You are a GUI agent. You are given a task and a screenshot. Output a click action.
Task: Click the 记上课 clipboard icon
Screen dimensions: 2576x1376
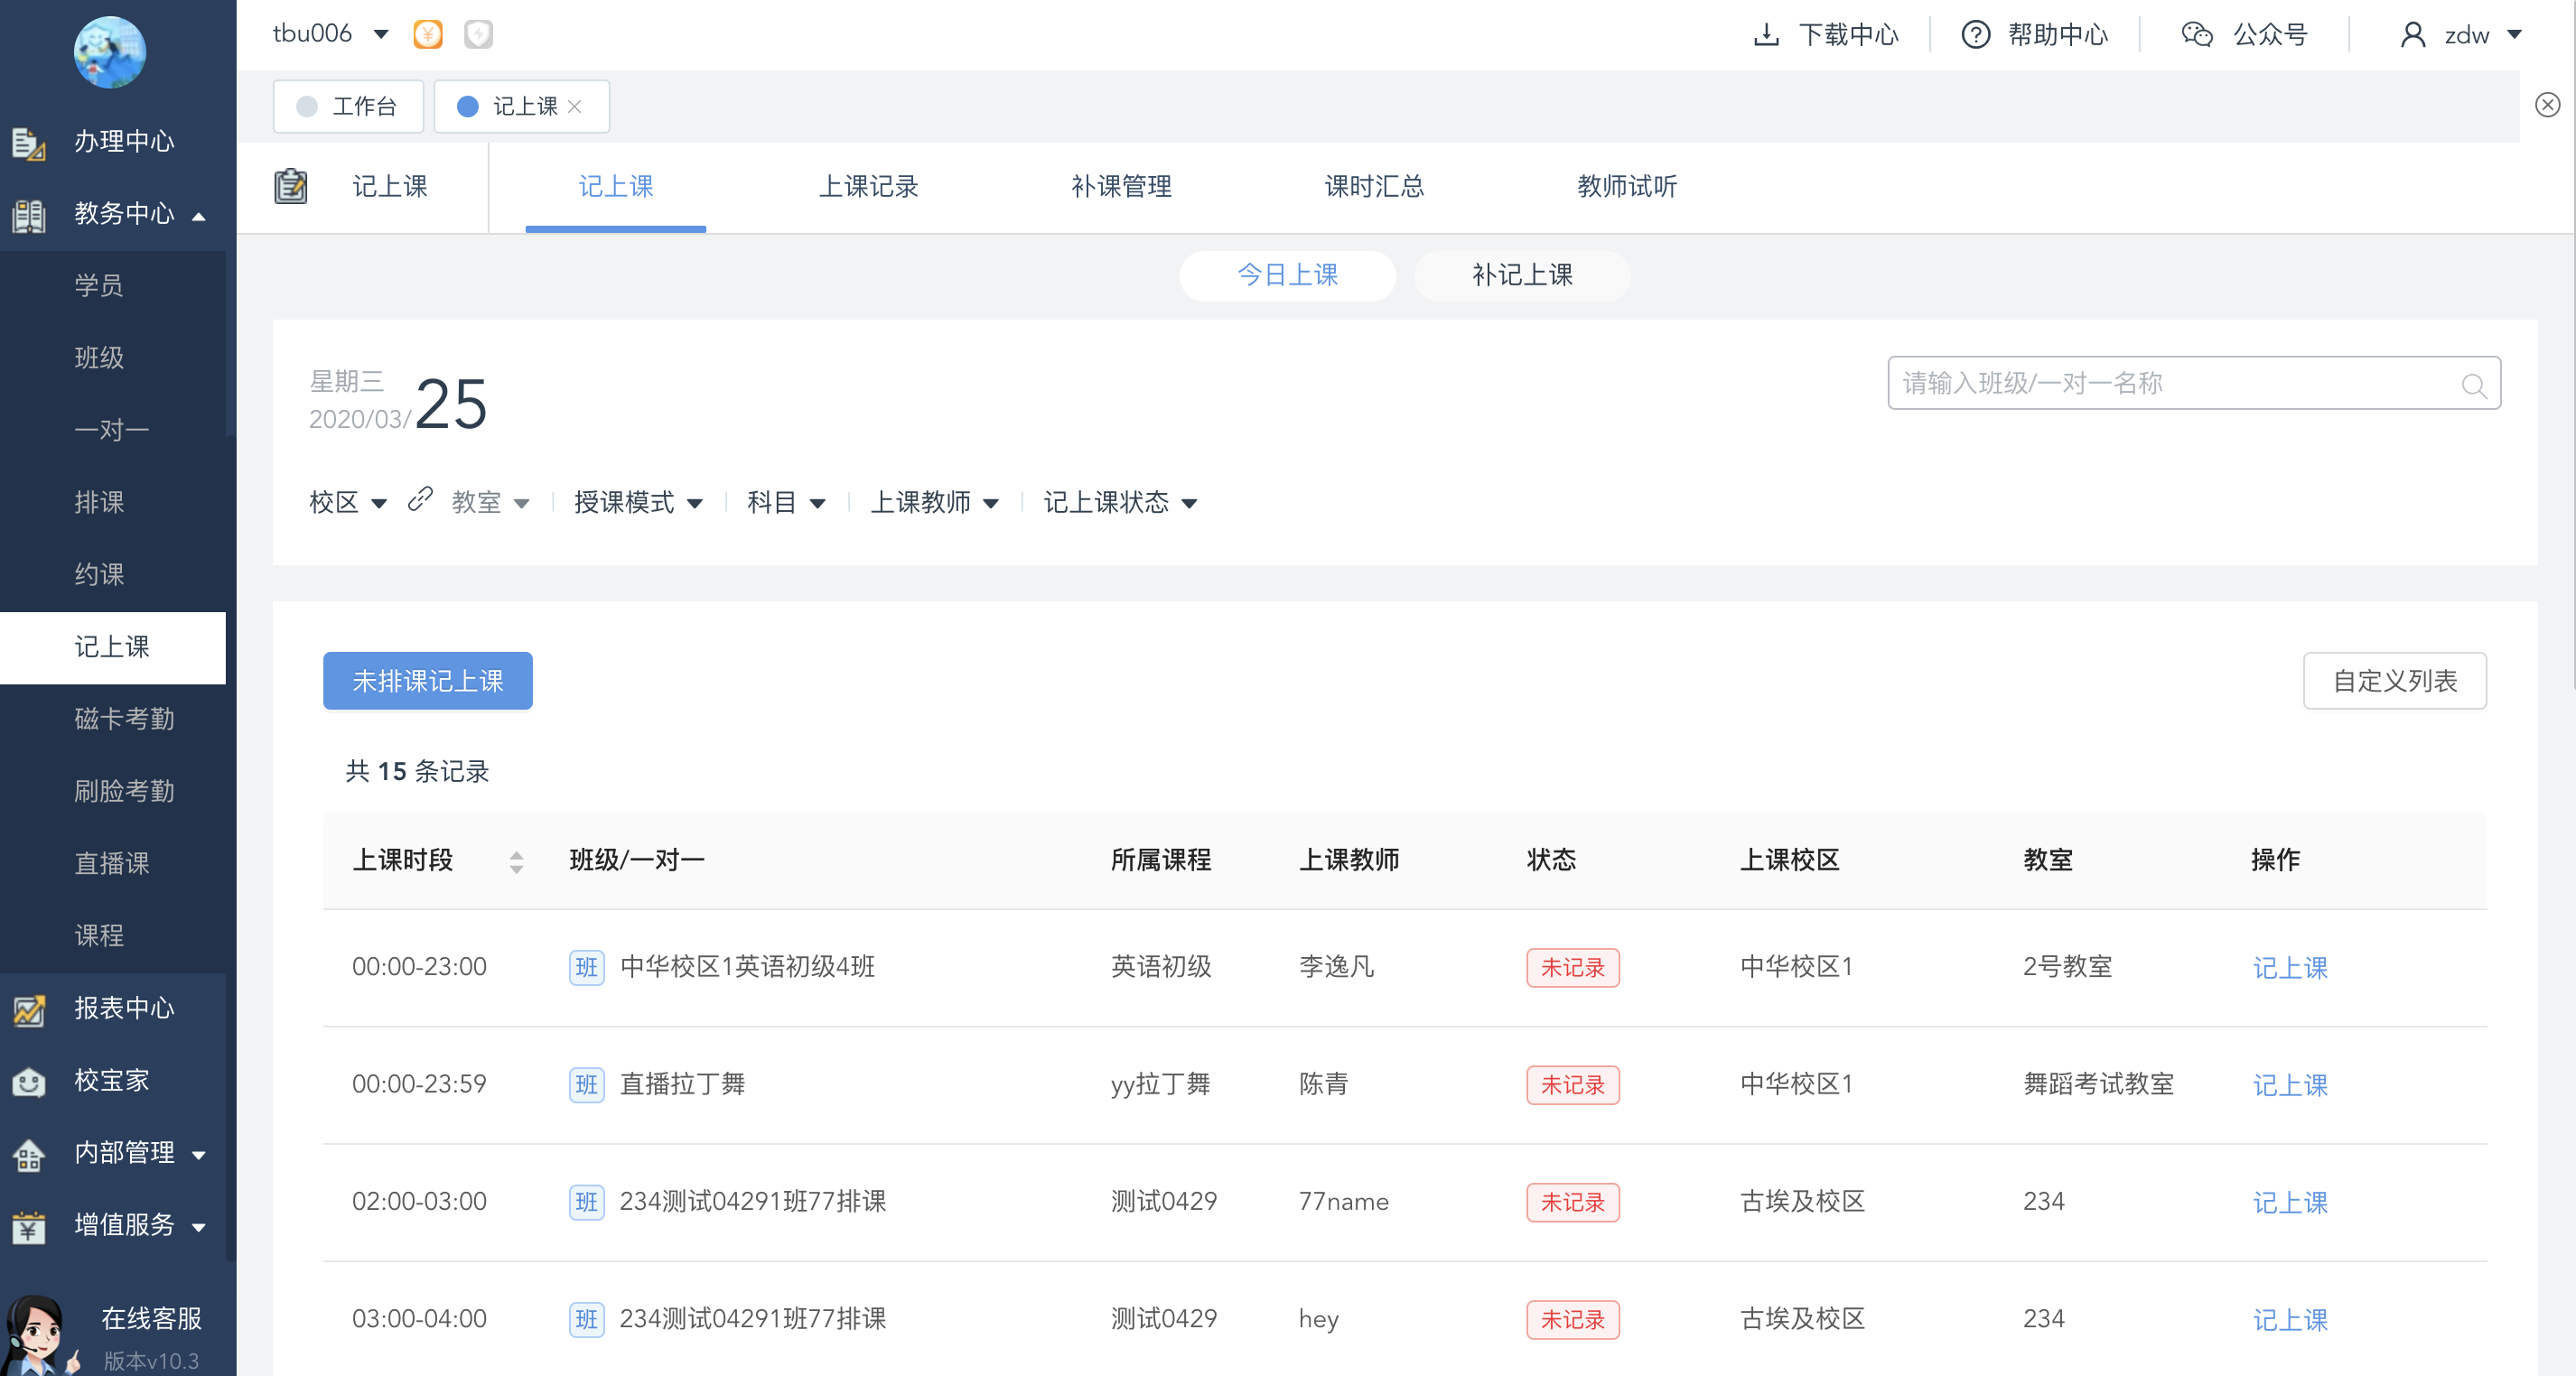pyautogui.click(x=291, y=186)
